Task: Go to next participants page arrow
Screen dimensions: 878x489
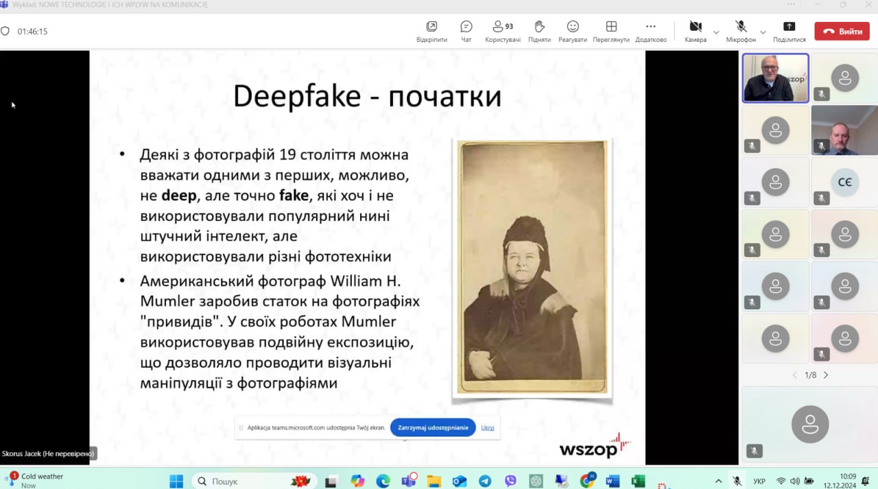Action: click(x=826, y=375)
